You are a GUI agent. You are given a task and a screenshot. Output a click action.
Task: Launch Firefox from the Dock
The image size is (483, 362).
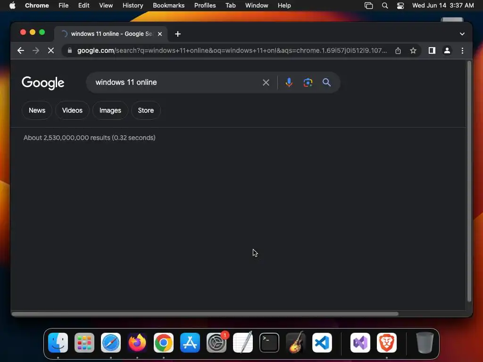click(137, 343)
